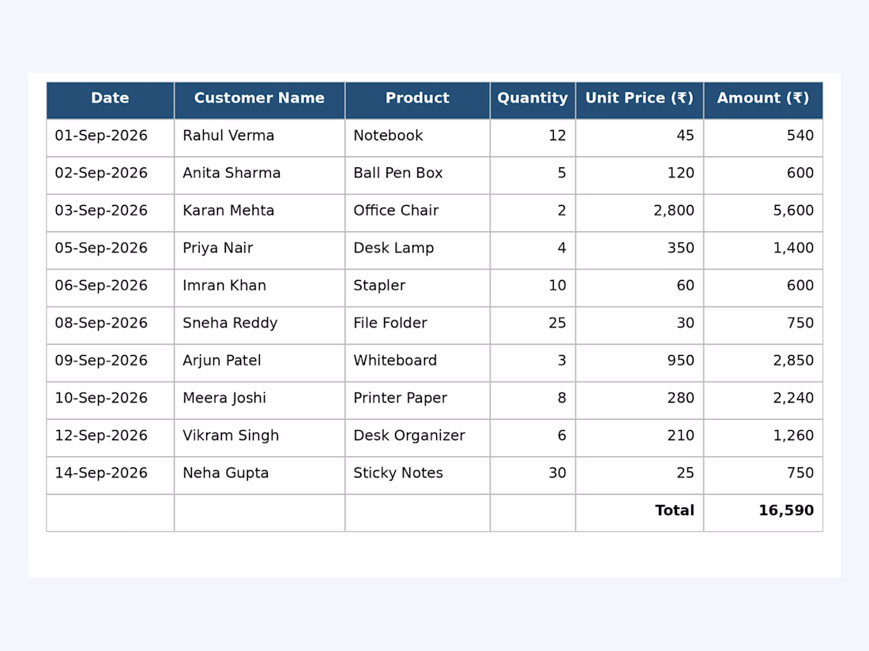Select the Imran Khan cell
This screenshot has height=651, width=869.
pos(259,288)
